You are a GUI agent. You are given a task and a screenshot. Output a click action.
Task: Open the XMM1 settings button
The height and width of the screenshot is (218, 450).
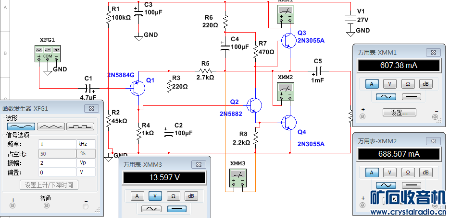pos(399,113)
